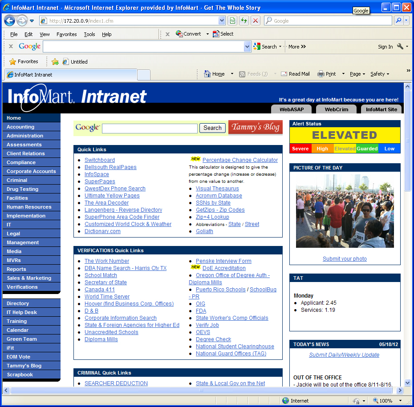Open The Work Number link
The height and width of the screenshot is (407, 414).
(x=107, y=261)
